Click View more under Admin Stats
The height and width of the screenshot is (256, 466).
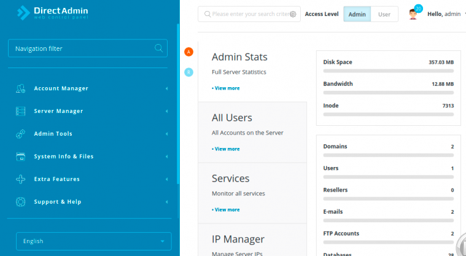point(227,88)
